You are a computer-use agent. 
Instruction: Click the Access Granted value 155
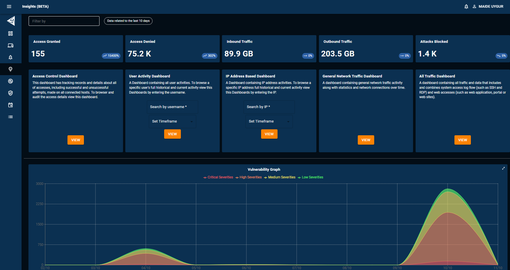pos(38,54)
